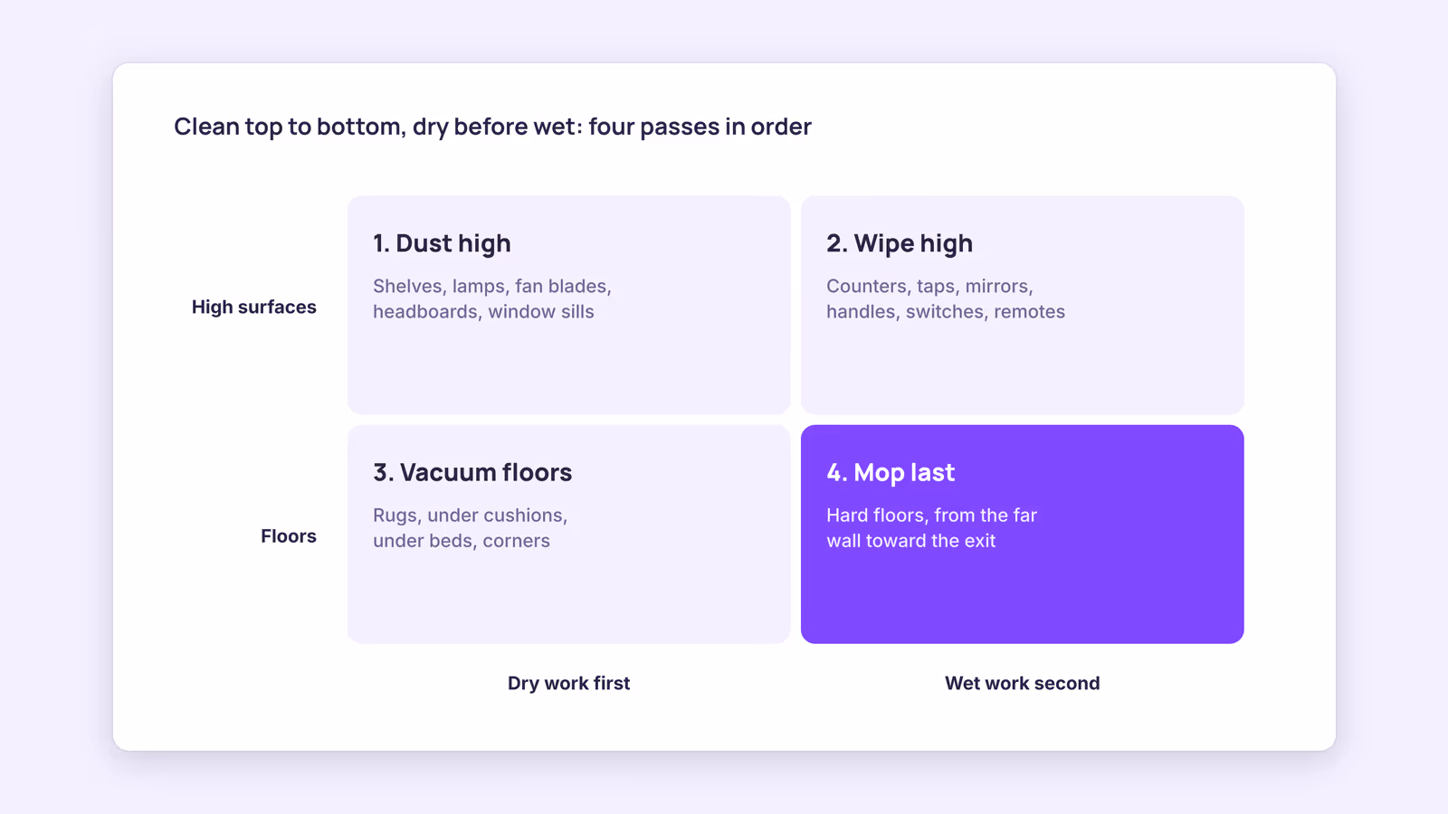1448x814 pixels.
Task: Select the text 'headboards, window sills'
Action: point(483,311)
